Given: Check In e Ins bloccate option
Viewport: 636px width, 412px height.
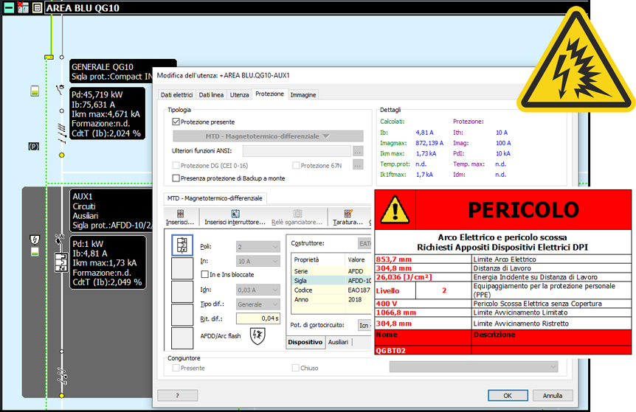Looking at the screenshot, I should pyautogui.click(x=204, y=274).
